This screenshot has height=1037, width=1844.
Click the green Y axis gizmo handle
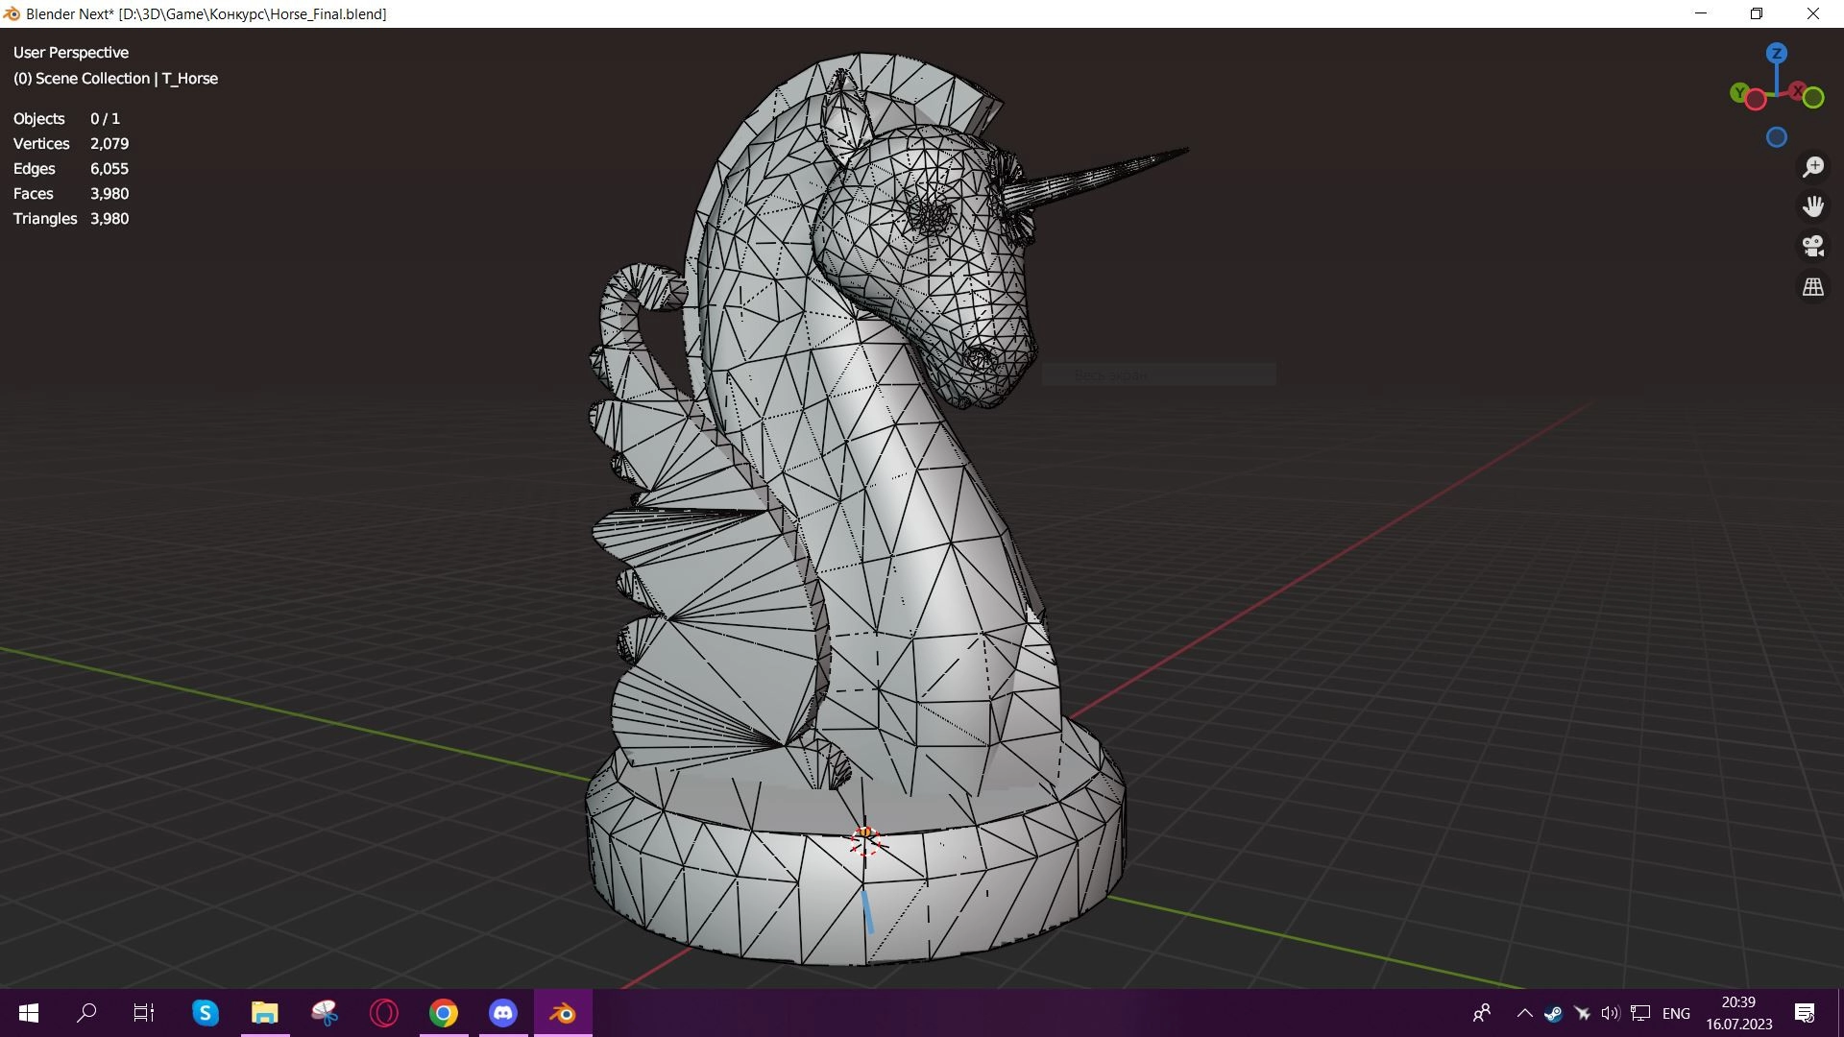pyautogui.click(x=1739, y=93)
